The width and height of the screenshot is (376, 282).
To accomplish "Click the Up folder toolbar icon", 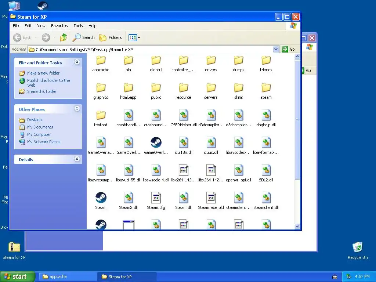I will pos(64,37).
